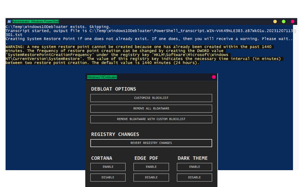
Task: Click the PowerShell icon in the title bar
Action: 9,22
